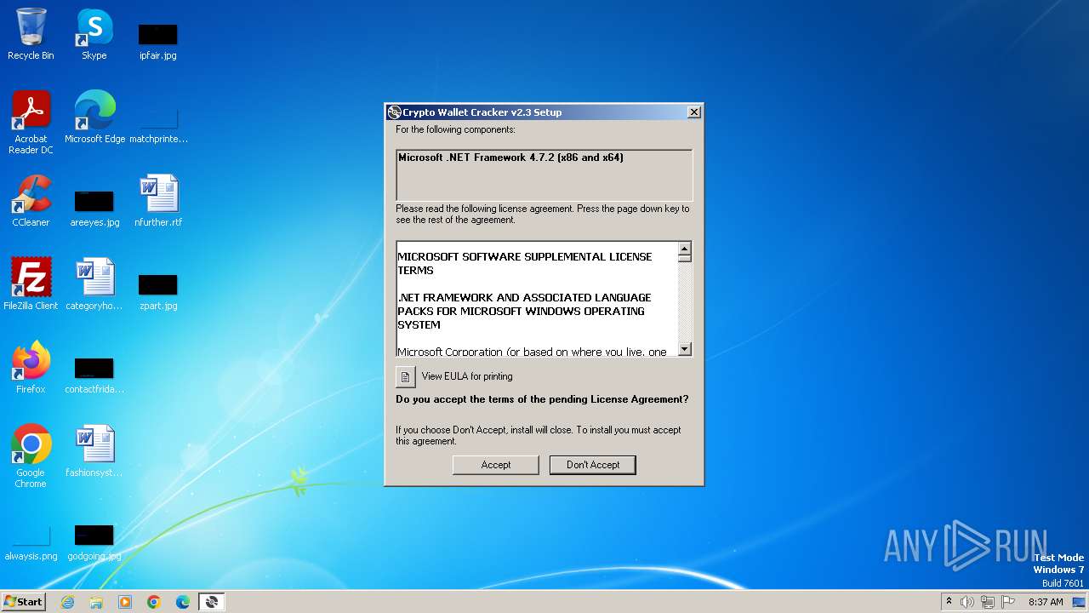Viewport: 1089px width, 613px height.
Task: Select godgoing.jpg on the desktop
Action: point(94,542)
